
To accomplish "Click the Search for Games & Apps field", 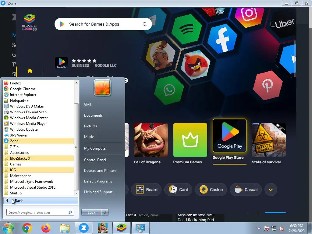I will [x=103, y=24].
